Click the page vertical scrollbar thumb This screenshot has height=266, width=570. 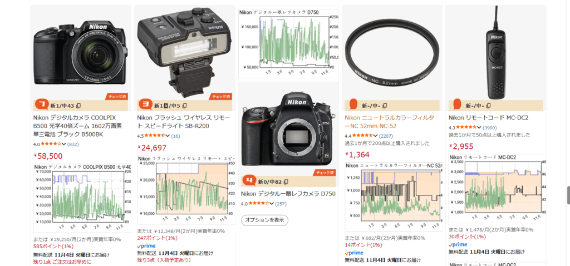(x=568, y=196)
